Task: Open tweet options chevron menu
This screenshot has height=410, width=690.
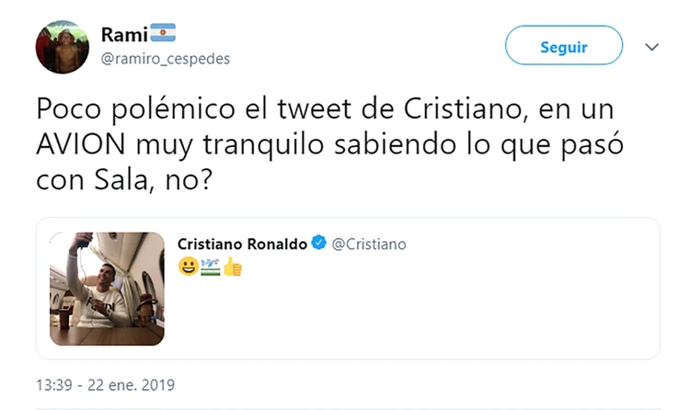Action: click(651, 46)
